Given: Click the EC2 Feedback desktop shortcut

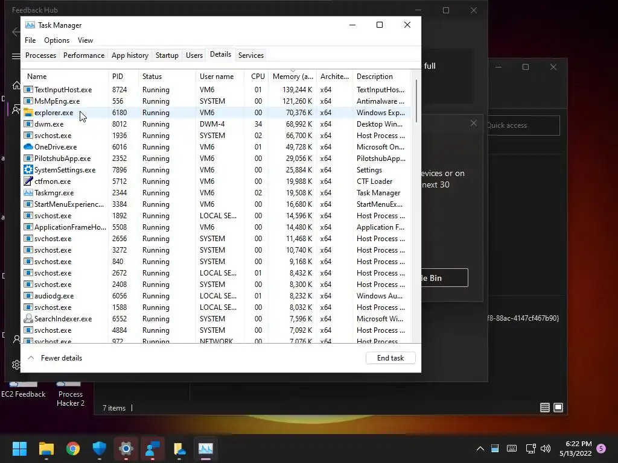Looking at the screenshot, I should pos(24,391).
